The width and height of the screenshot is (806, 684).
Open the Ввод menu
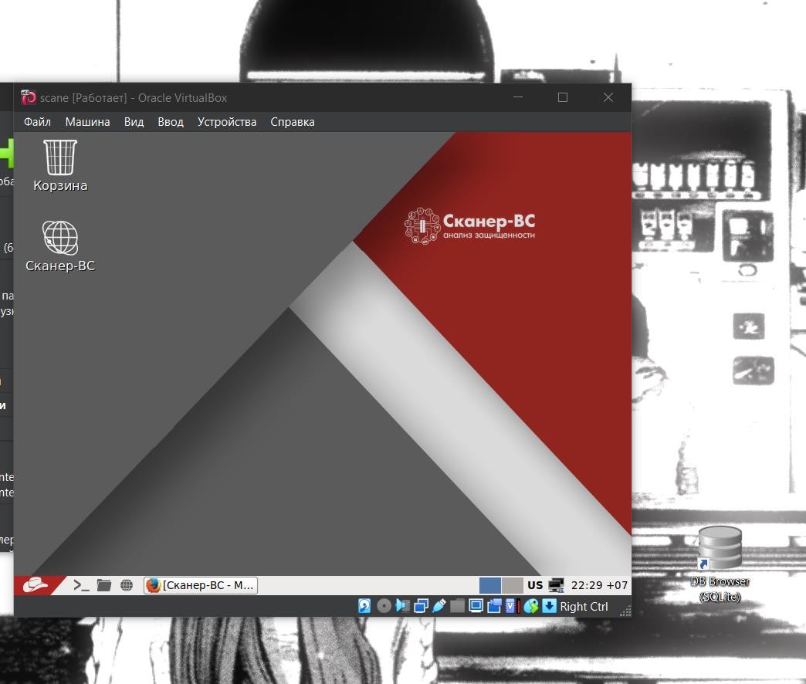(x=170, y=122)
